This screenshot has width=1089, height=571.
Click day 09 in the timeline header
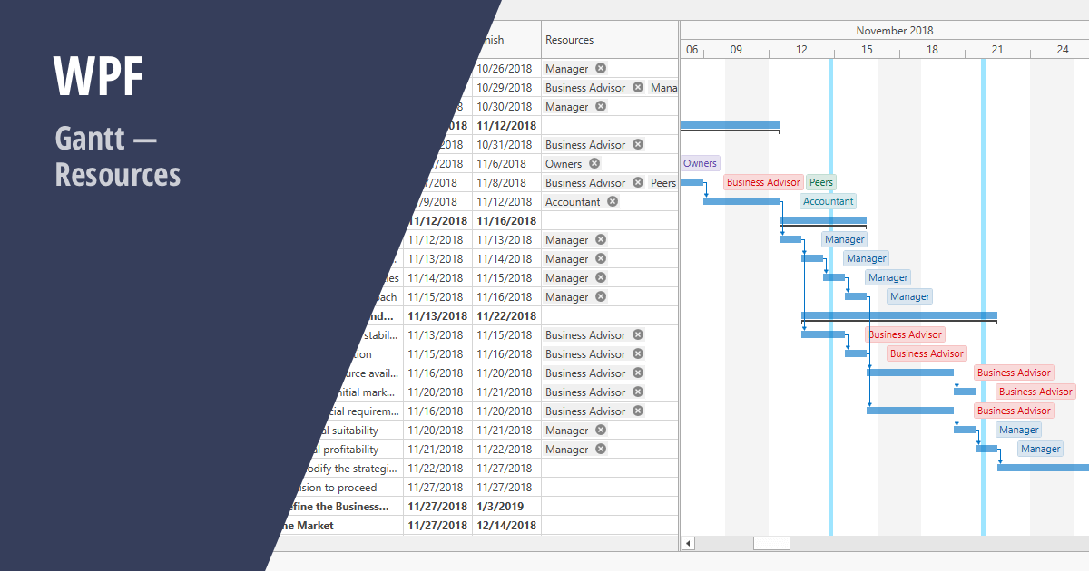736,50
